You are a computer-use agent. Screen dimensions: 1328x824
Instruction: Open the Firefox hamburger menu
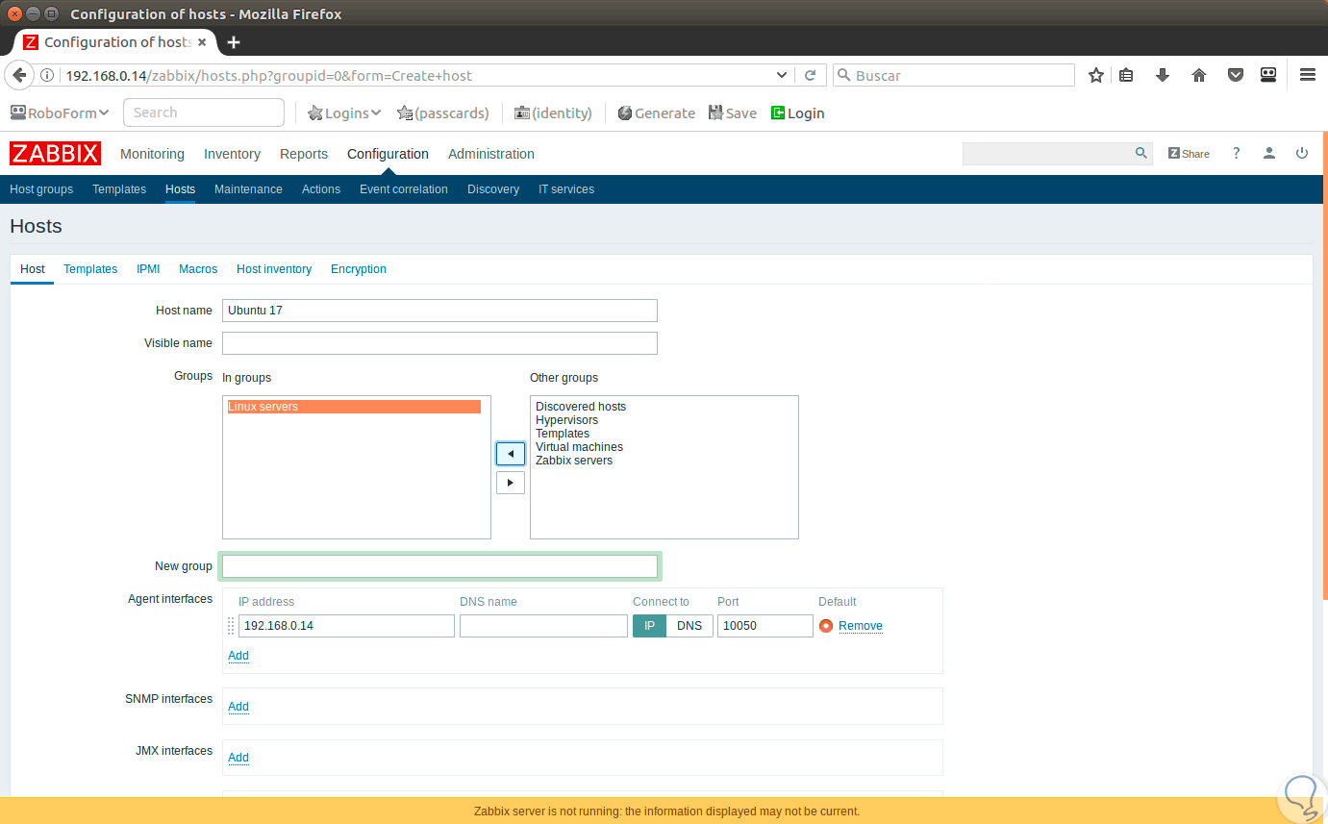[1307, 75]
